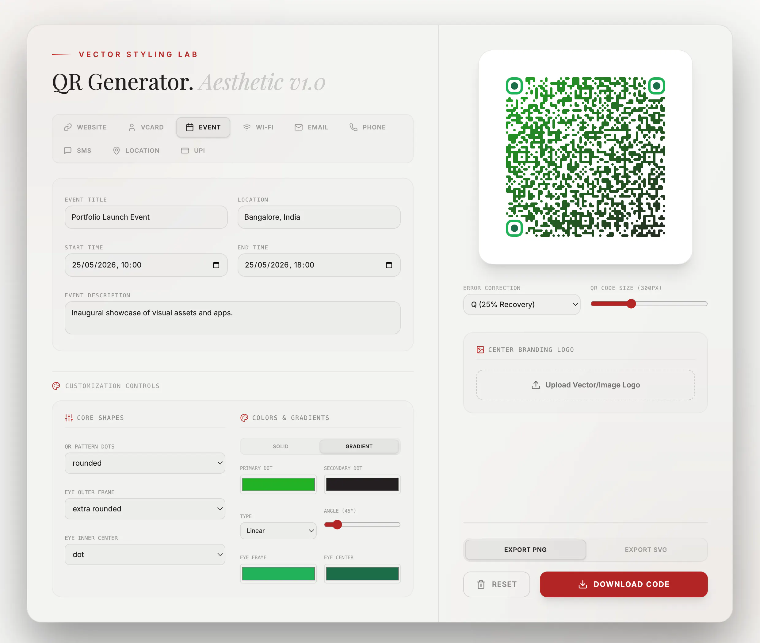The image size is (760, 643).
Task: Click the Event Title input field
Action: [146, 217]
